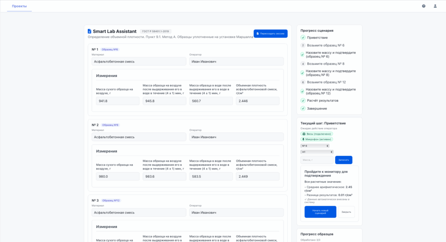Click Начать новый сценарий button
Screen dimensions: 446x242
[320, 212]
